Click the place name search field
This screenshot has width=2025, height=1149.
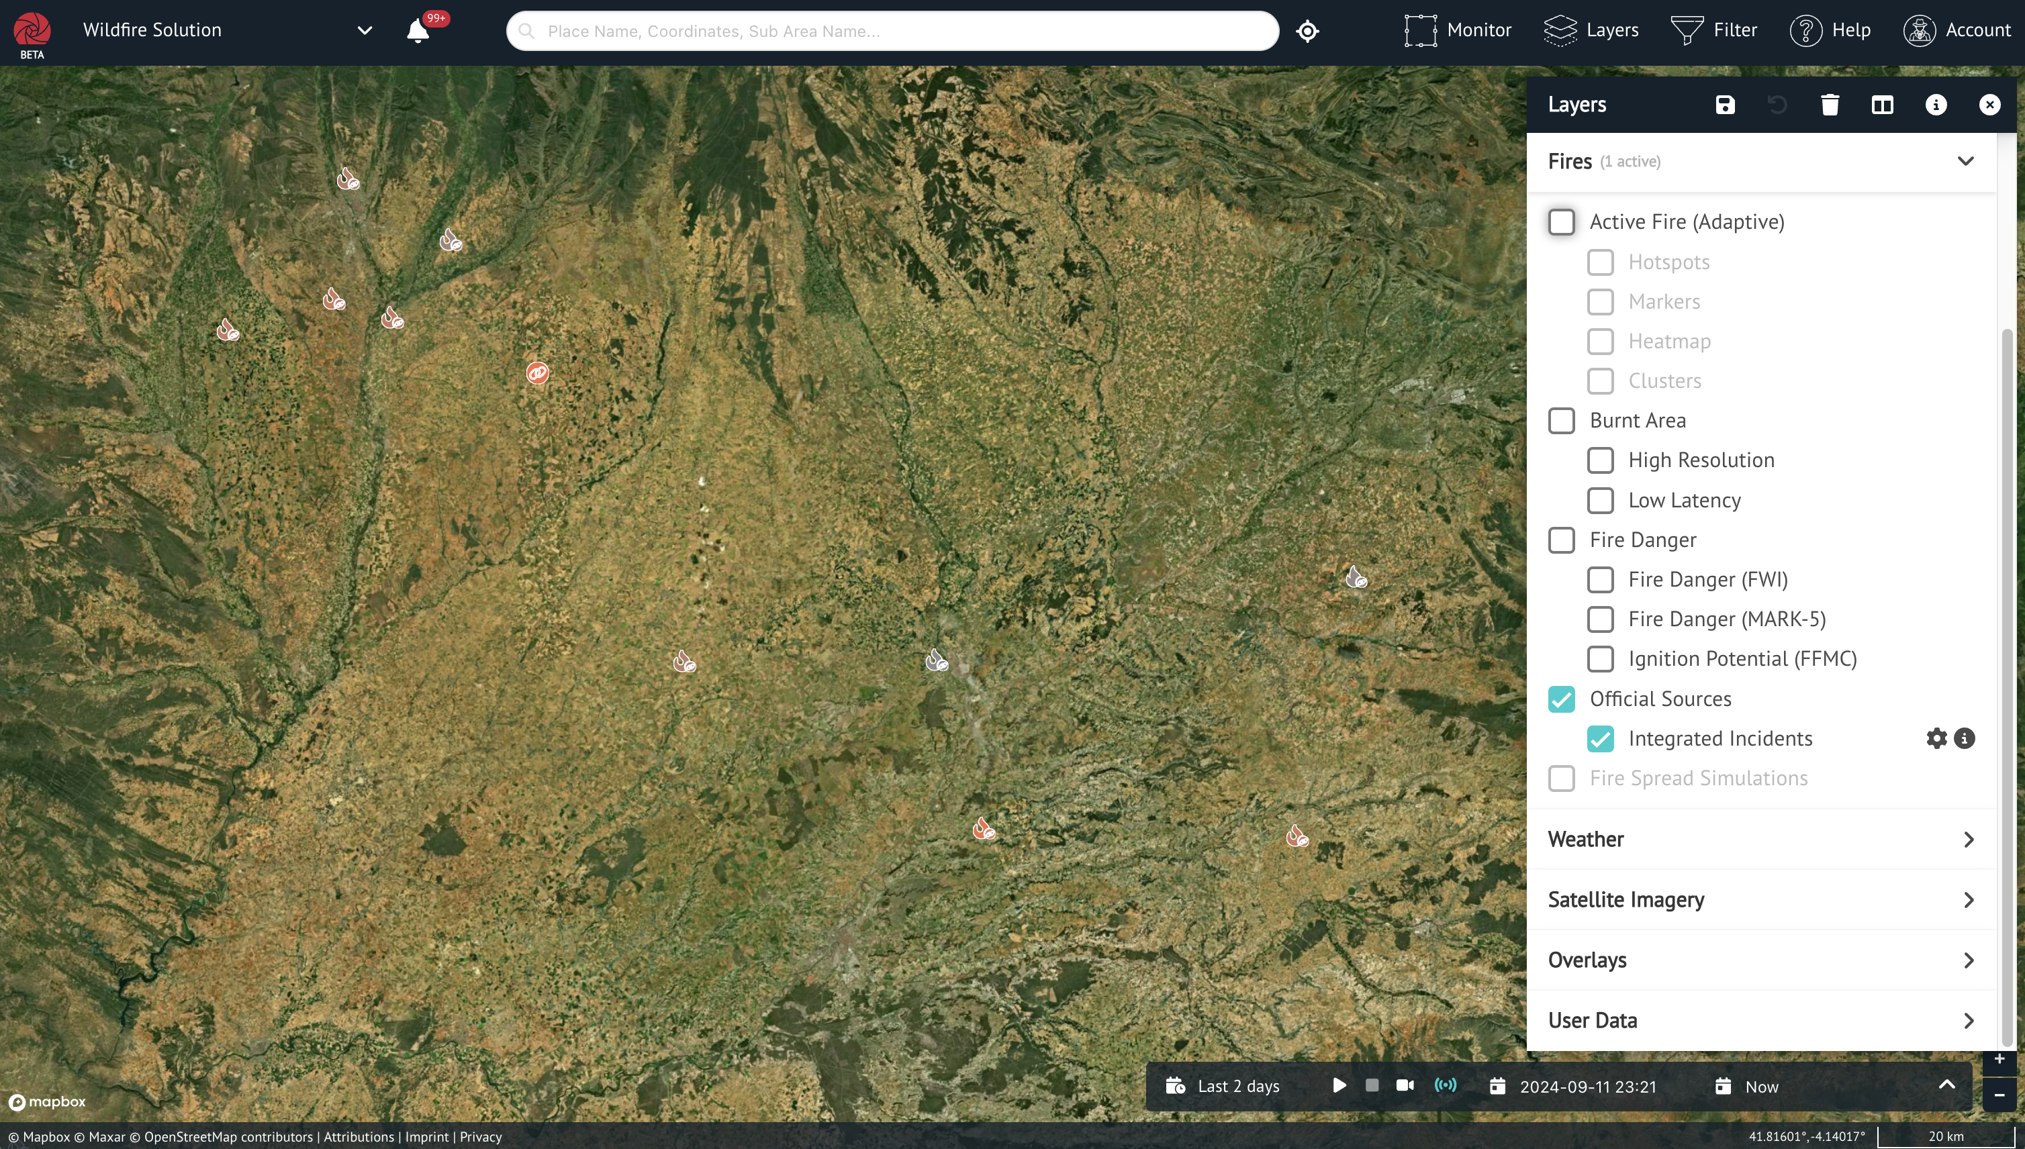point(892,32)
